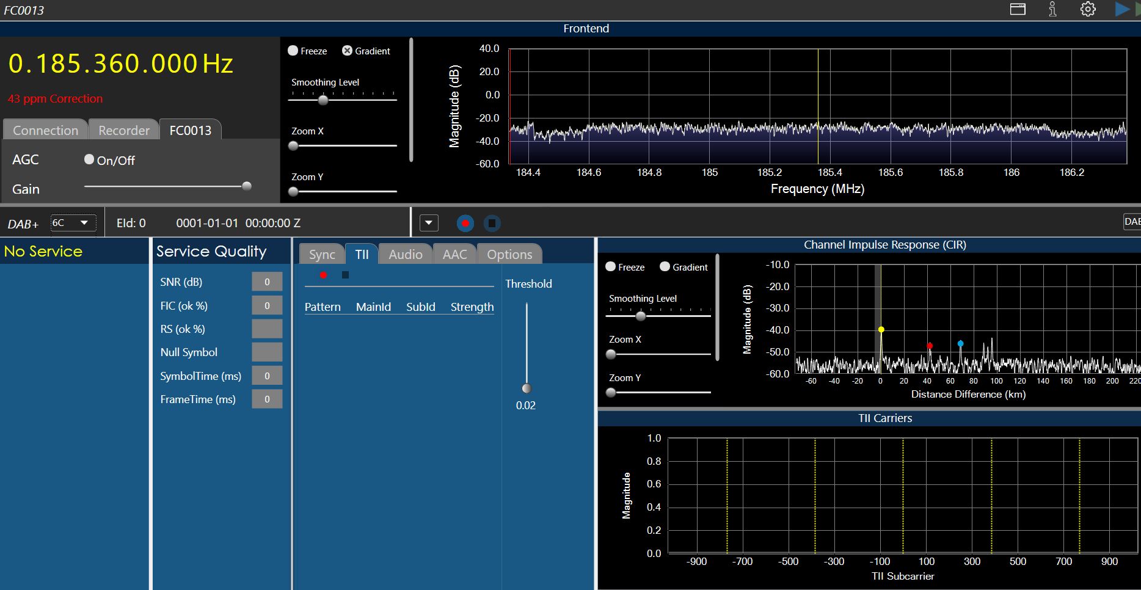Open the settings gear icon
The image size is (1141, 590).
click(1088, 10)
